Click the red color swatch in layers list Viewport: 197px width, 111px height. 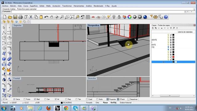173,57
